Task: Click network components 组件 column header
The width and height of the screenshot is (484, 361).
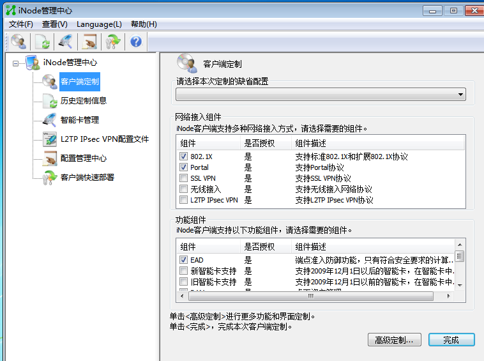Action: 208,143
